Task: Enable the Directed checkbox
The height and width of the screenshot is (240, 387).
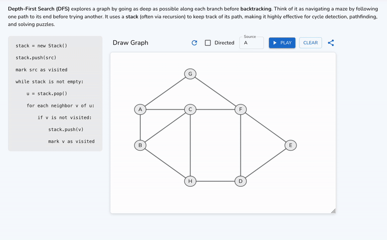Action: coord(208,43)
